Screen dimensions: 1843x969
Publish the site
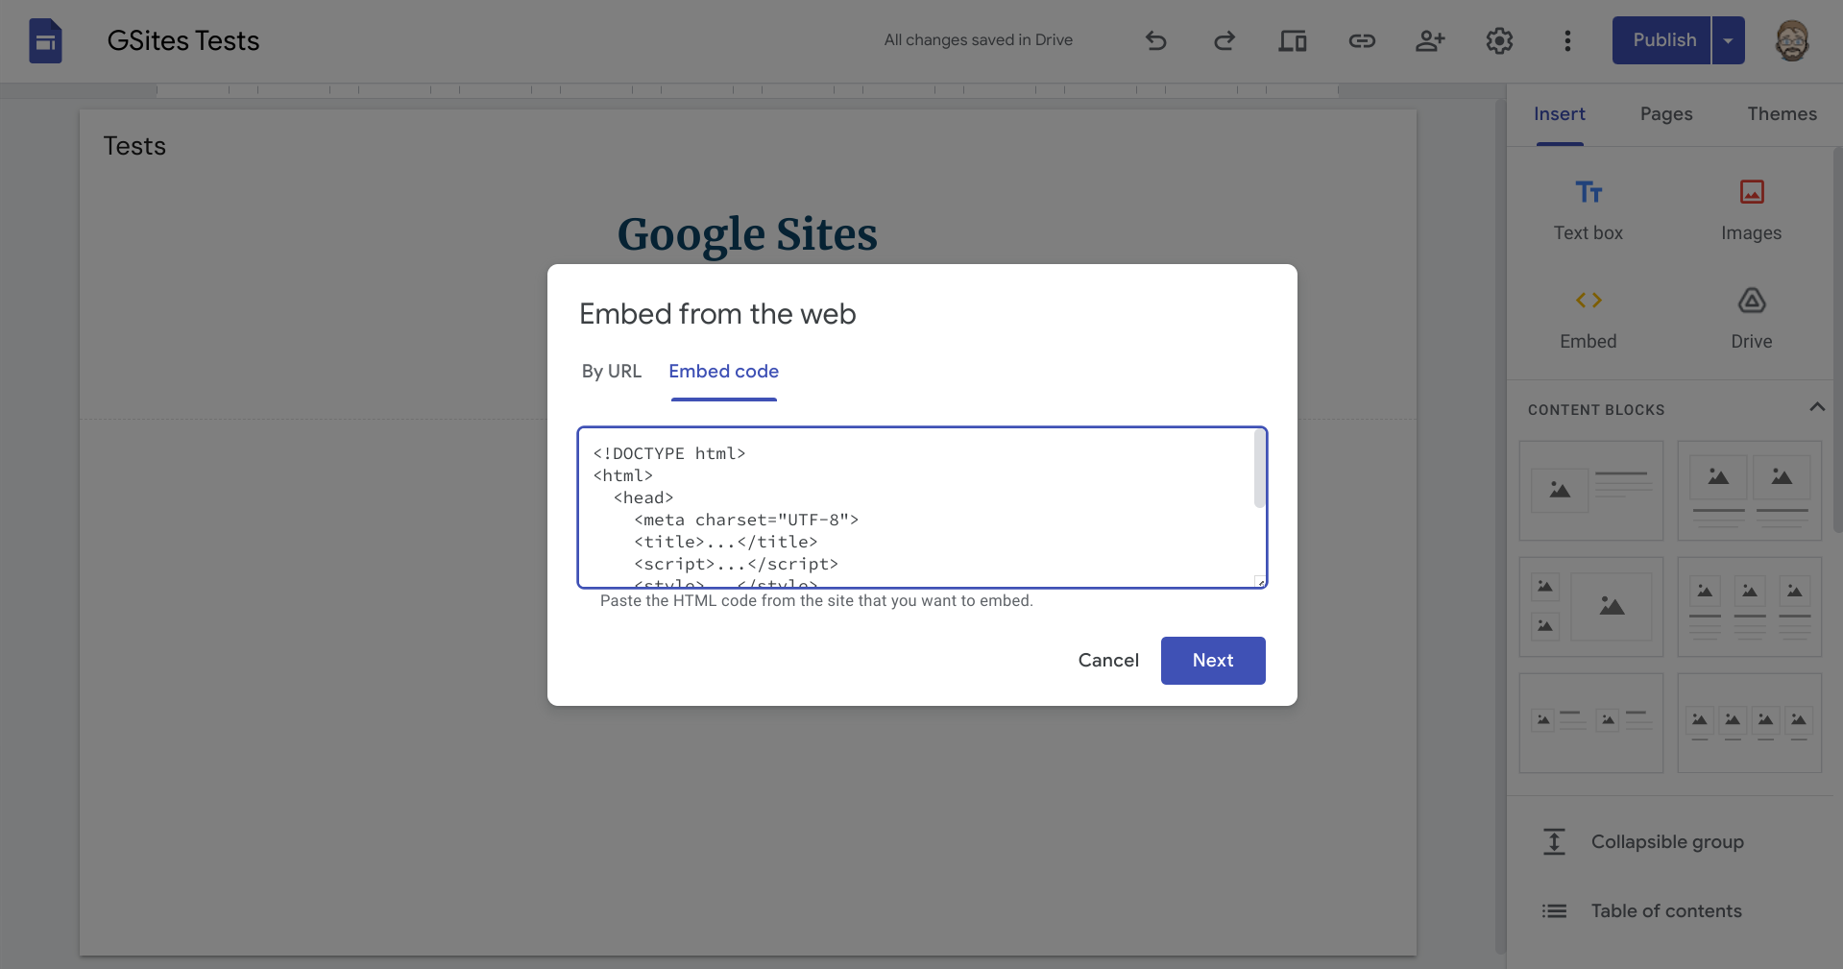pos(1661,40)
